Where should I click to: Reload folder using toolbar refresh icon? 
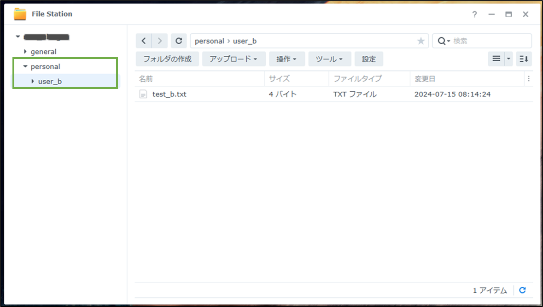coord(179,41)
